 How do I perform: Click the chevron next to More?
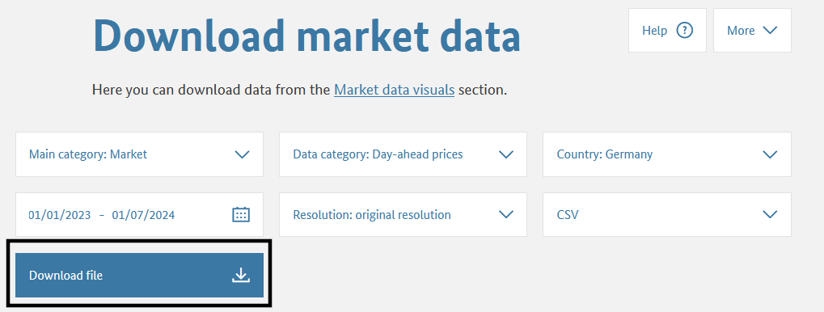[770, 31]
